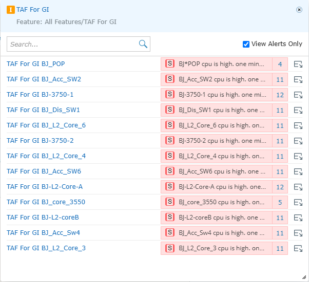The image size is (309, 282).
Task: Click S status icon in BJ-3750-1 alert
Action: [x=170, y=94]
